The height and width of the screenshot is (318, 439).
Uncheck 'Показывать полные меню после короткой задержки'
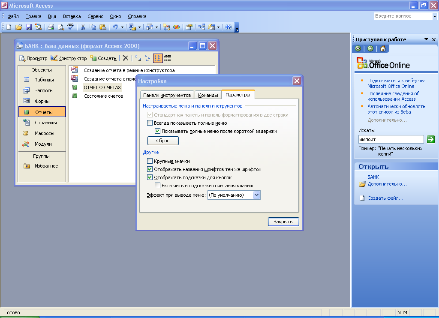(158, 131)
